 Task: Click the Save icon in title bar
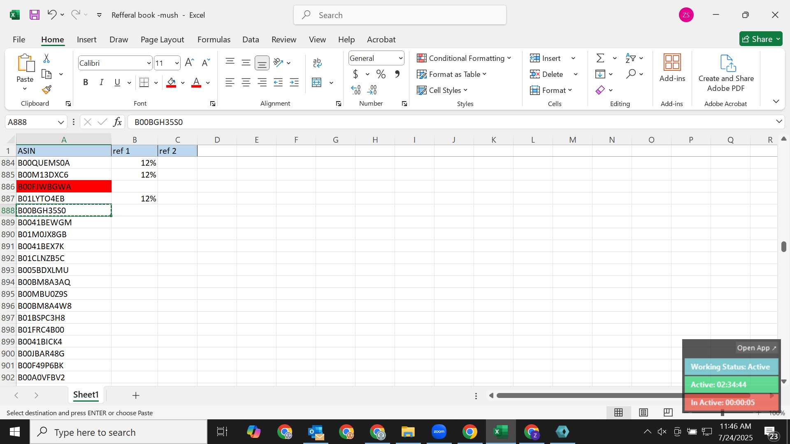click(x=35, y=15)
